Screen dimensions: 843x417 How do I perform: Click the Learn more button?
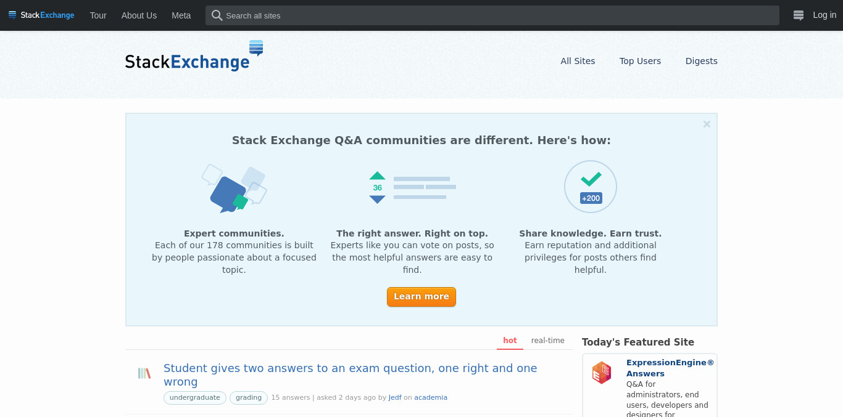(421, 297)
